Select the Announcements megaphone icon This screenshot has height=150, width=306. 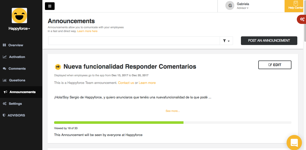click(x=5, y=92)
